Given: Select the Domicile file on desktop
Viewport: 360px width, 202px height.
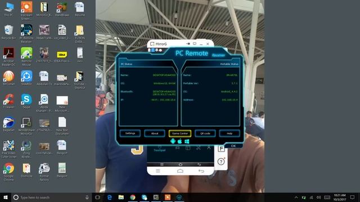Looking at the screenshot, I should 26,170.
